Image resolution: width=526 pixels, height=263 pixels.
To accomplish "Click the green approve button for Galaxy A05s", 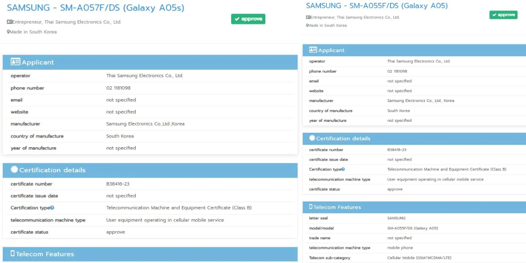I will (248, 19).
